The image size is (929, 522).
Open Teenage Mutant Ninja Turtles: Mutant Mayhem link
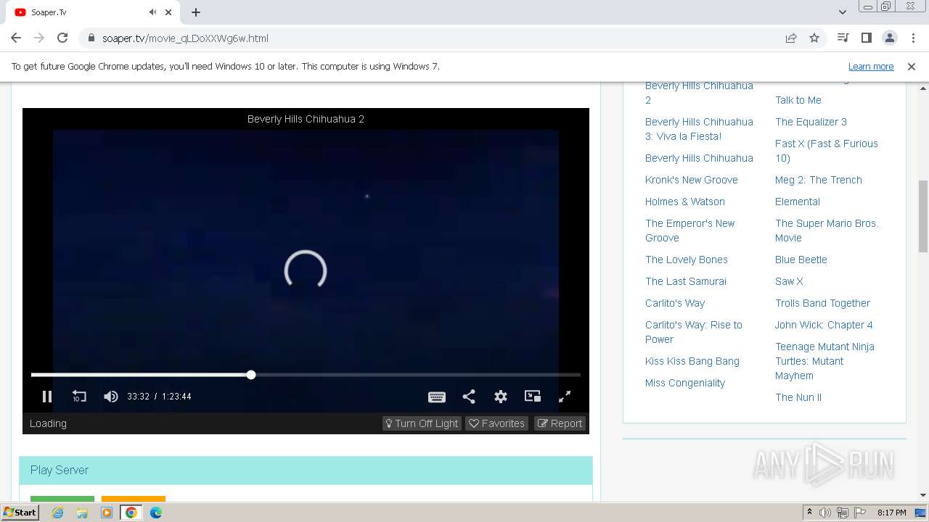pyautogui.click(x=824, y=361)
